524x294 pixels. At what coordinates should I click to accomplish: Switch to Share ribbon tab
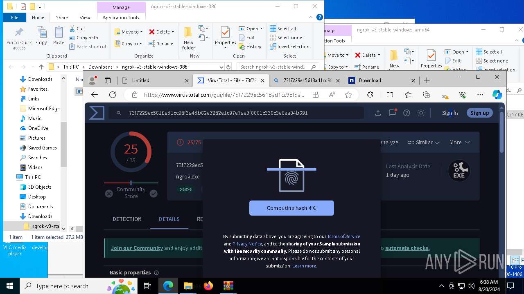click(x=62, y=18)
